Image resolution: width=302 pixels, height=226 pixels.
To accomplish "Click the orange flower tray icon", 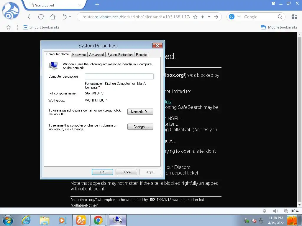I will (292, 220).
